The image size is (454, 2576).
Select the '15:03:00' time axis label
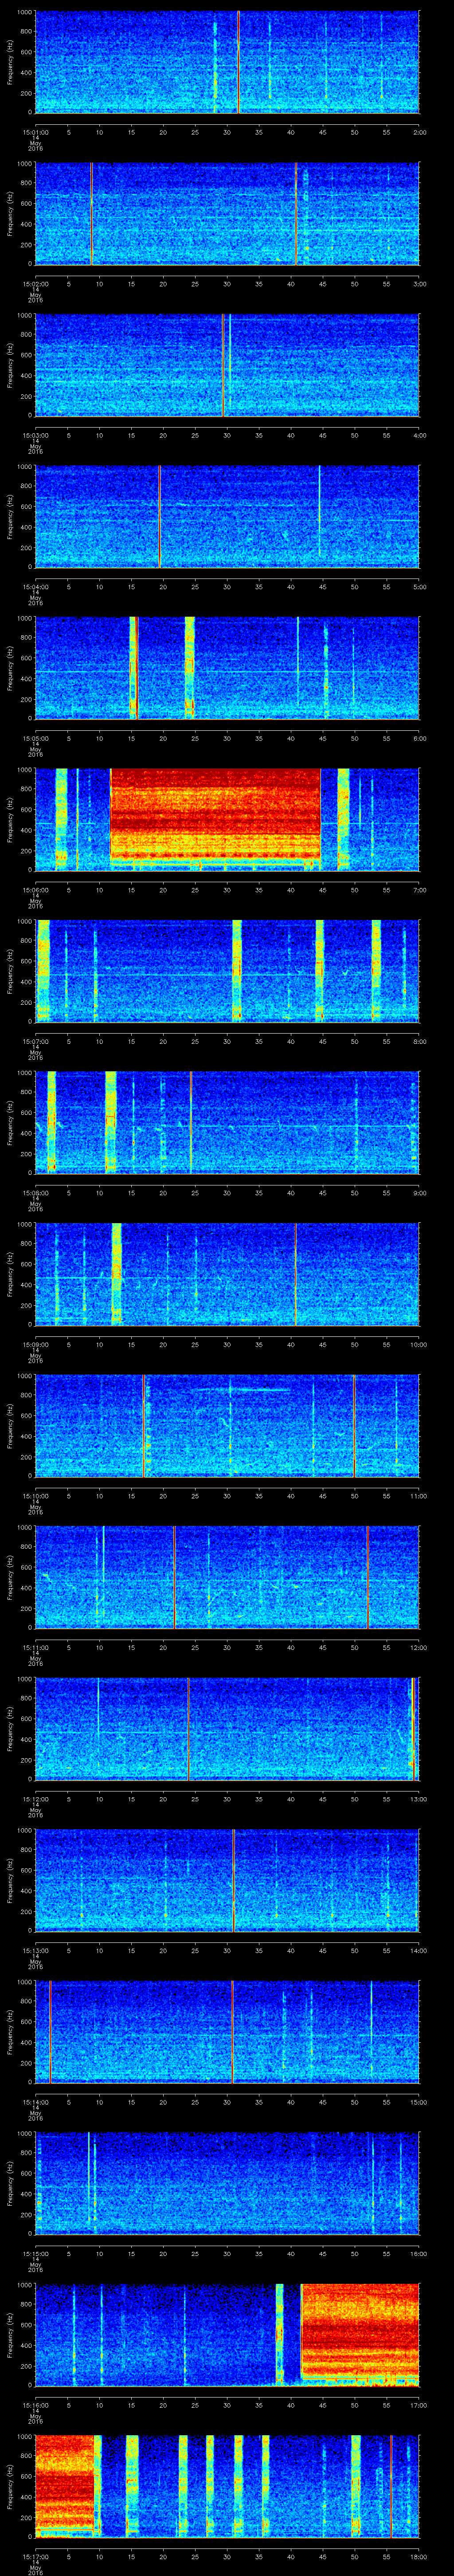click(35, 434)
